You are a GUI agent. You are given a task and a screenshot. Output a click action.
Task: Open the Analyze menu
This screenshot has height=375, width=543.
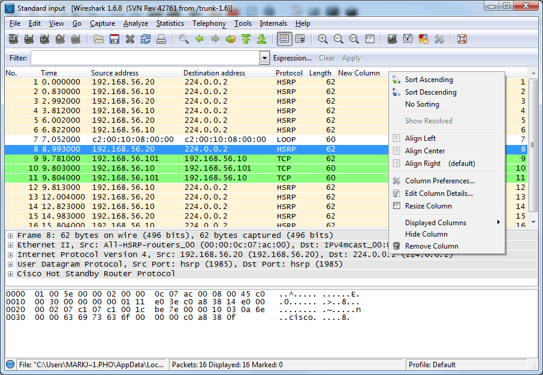click(135, 23)
